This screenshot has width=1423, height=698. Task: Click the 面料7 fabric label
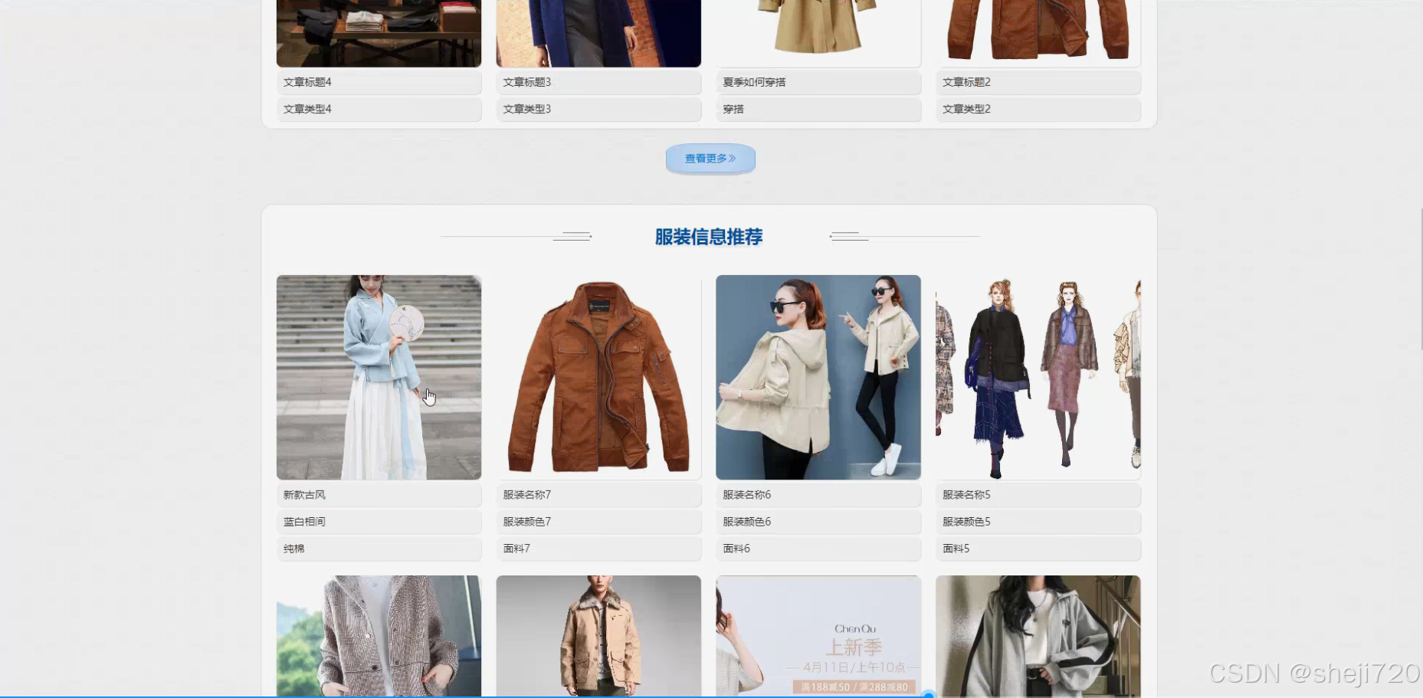598,549
